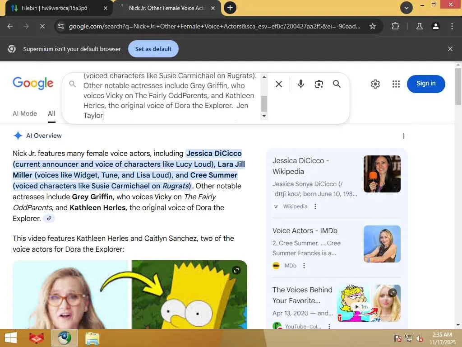462x347 pixels.
Task: Open AI Overview more options menu
Action: (x=403, y=136)
